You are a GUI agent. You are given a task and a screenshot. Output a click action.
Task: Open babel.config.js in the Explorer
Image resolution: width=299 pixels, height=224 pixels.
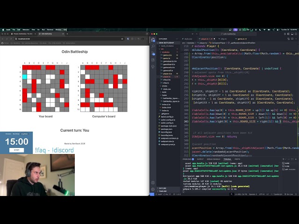[167, 117]
